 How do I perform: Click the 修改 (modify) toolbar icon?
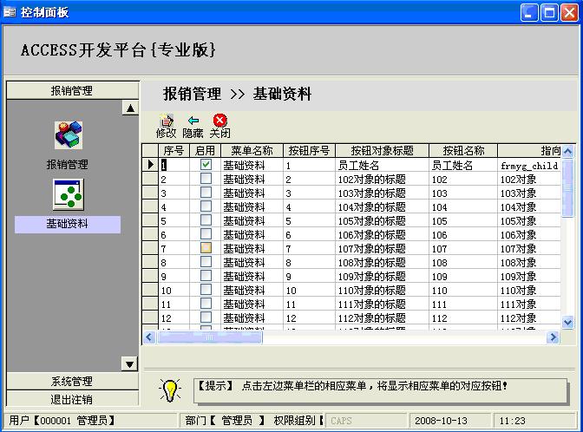click(x=167, y=121)
